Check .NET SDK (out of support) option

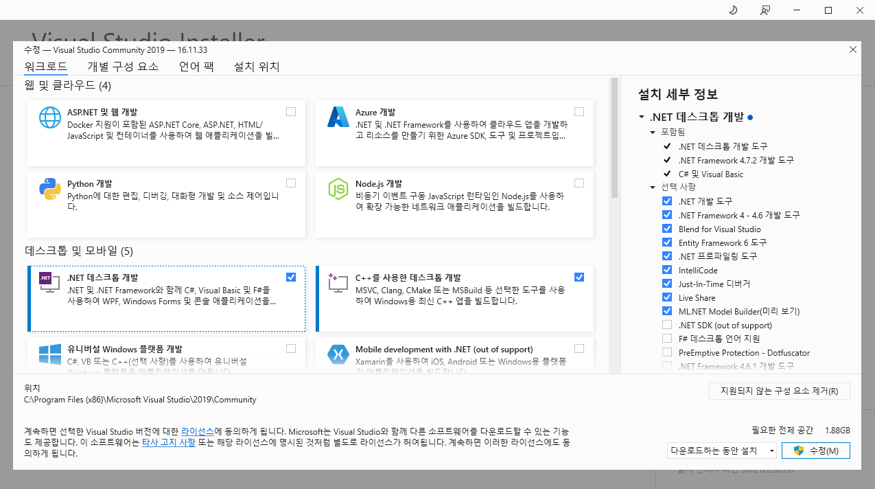click(667, 325)
